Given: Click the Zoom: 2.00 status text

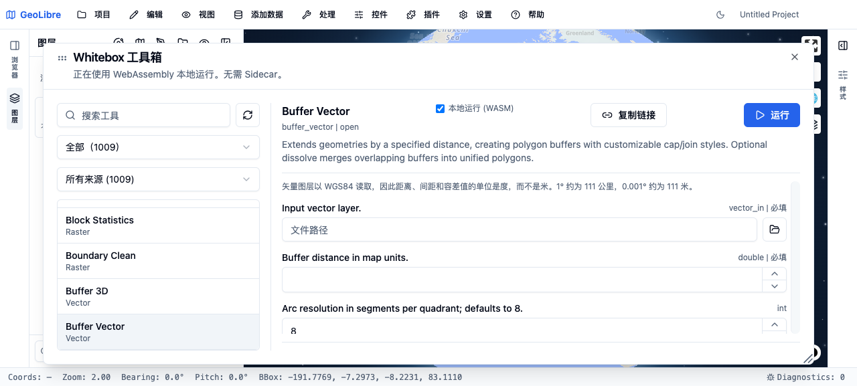Looking at the screenshot, I should click(x=86, y=377).
